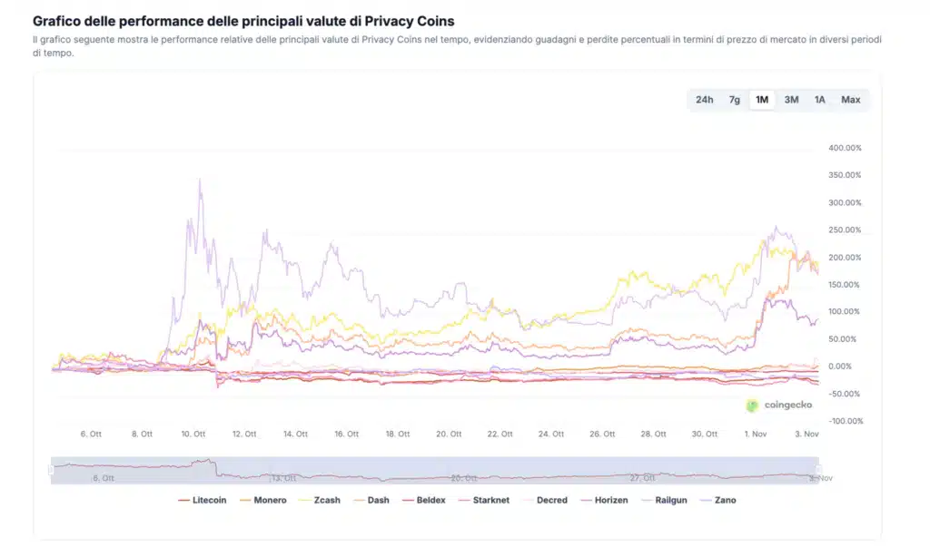Click the timeline range selector below the chart
This screenshot has height=557, width=930.
[436, 467]
